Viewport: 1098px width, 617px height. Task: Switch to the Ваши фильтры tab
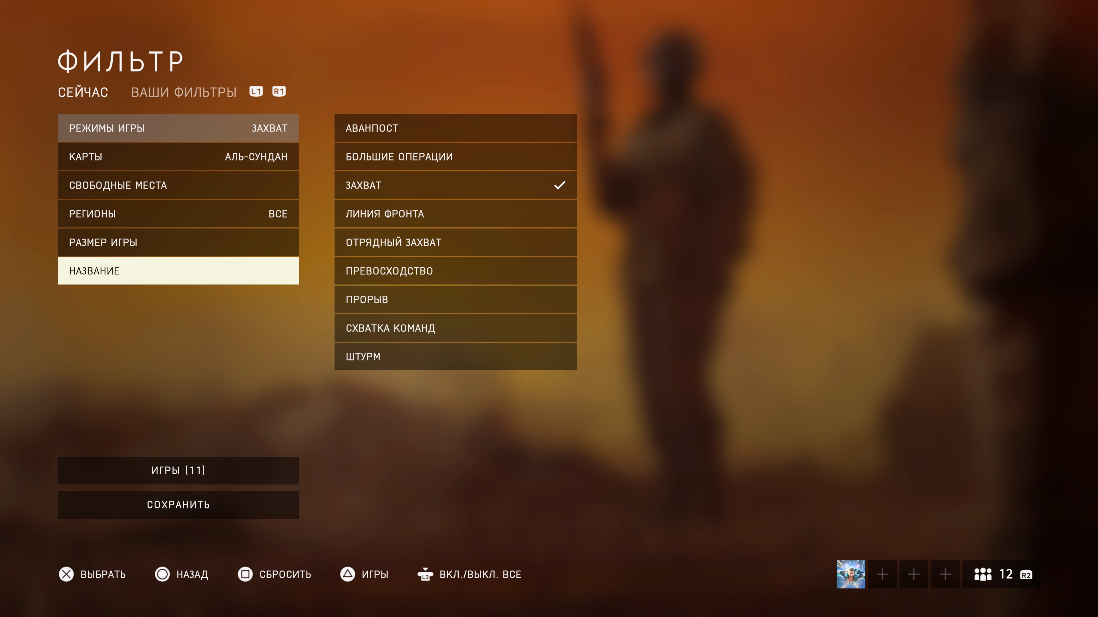tap(184, 92)
